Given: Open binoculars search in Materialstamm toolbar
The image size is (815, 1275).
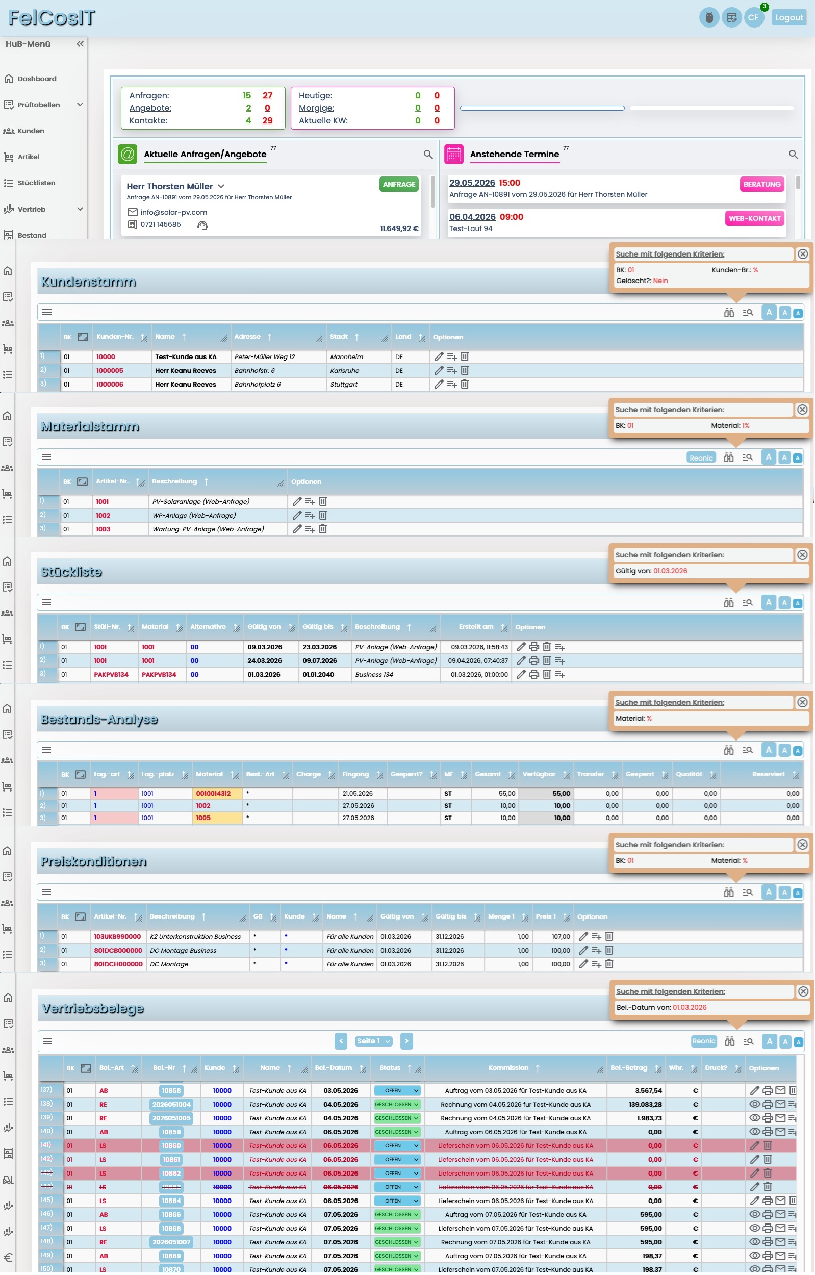Looking at the screenshot, I should click(x=729, y=457).
